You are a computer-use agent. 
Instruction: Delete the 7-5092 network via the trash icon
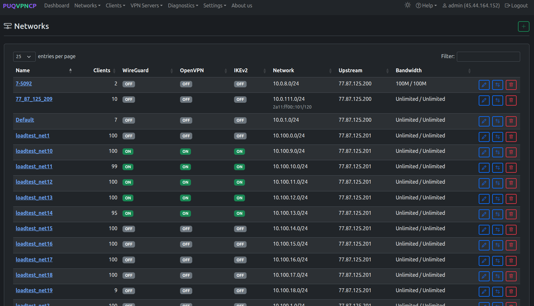511,85
